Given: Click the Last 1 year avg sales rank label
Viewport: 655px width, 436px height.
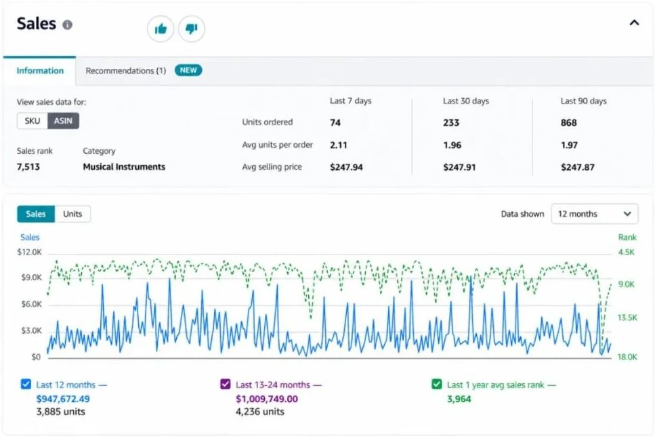Looking at the screenshot, I should pos(495,385).
